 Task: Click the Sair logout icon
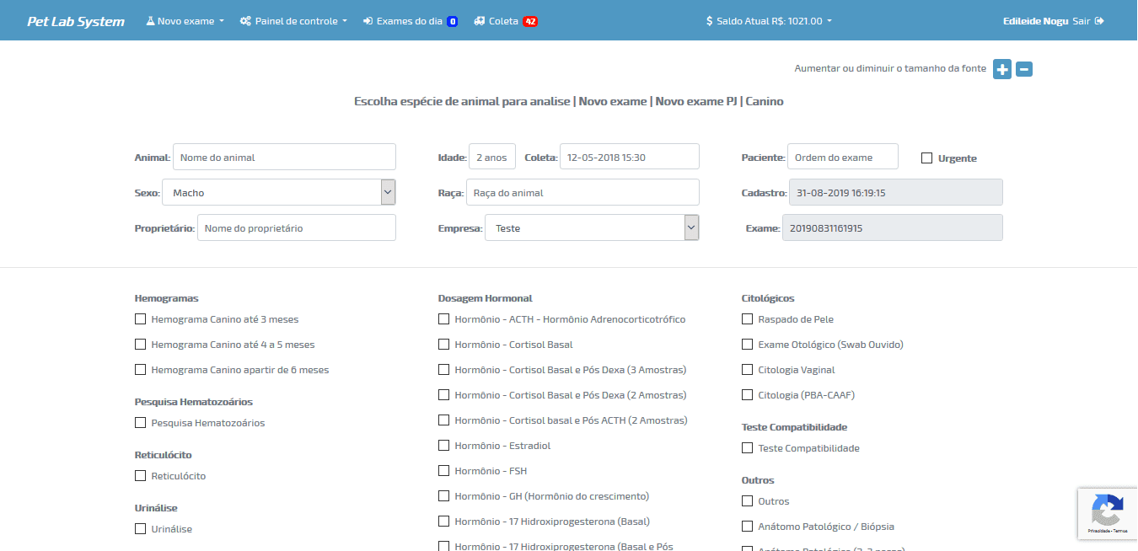point(1099,21)
